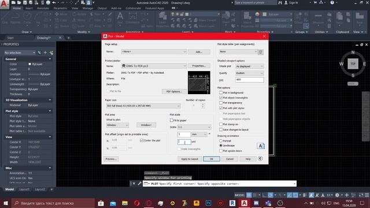Expand the Draw panel flyout
The height and width of the screenshot is (208, 370).
27,32
